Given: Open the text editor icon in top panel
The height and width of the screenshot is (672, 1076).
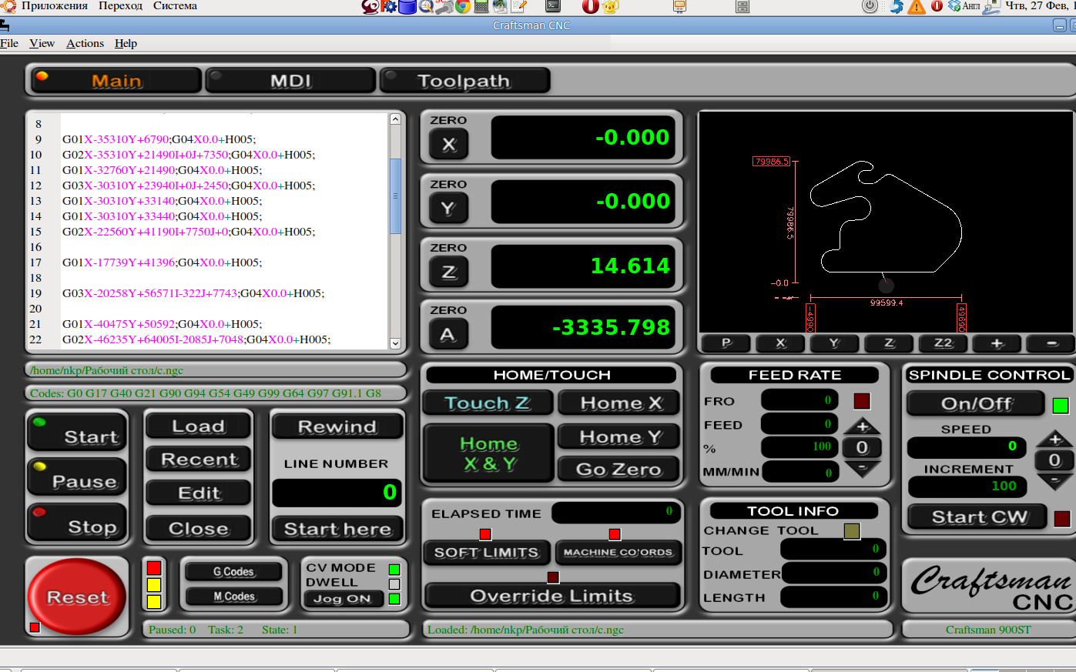Looking at the screenshot, I should click(x=519, y=7).
